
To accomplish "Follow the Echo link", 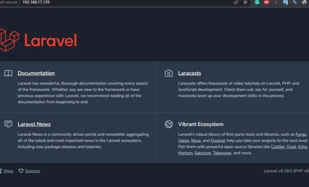I will coord(303,147).
